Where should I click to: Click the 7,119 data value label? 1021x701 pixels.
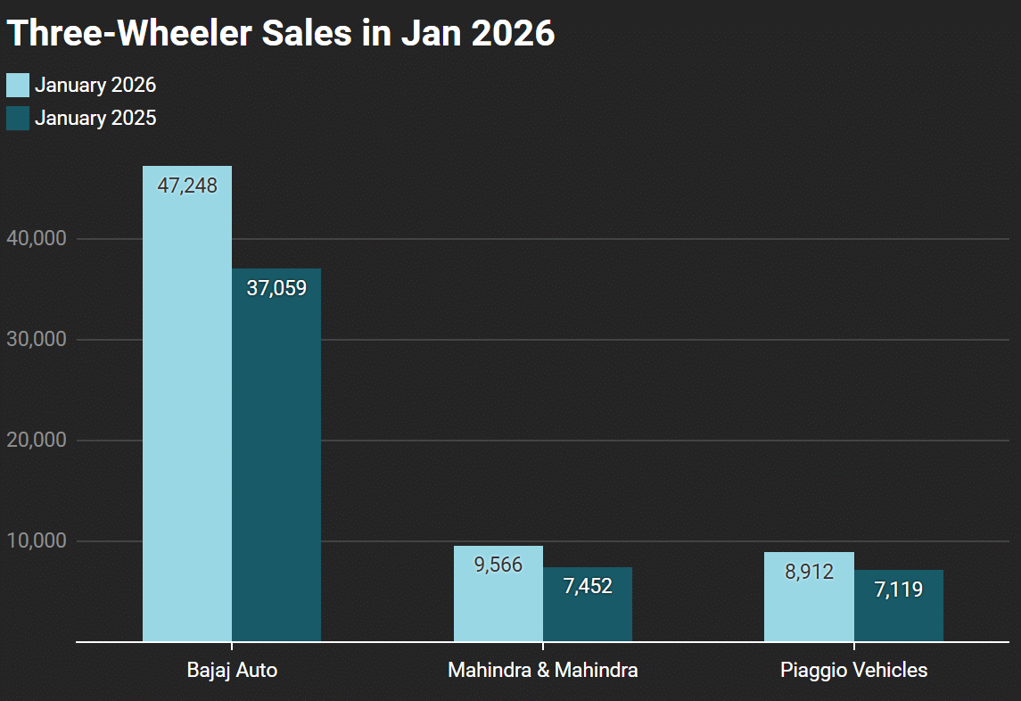pos(898,590)
